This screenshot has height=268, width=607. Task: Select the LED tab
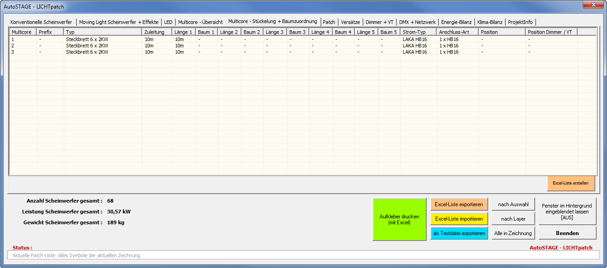(168, 22)
